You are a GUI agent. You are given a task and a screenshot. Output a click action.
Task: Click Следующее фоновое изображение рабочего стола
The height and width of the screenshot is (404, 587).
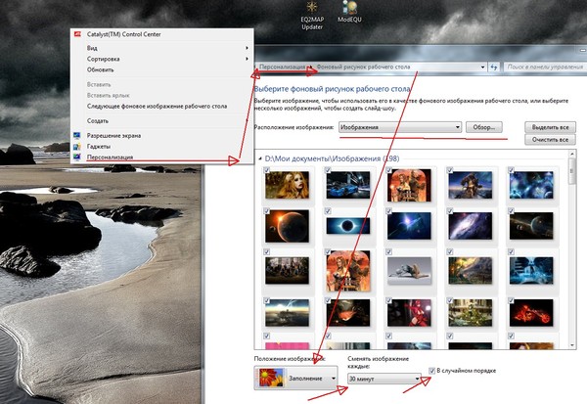(157, 107)
